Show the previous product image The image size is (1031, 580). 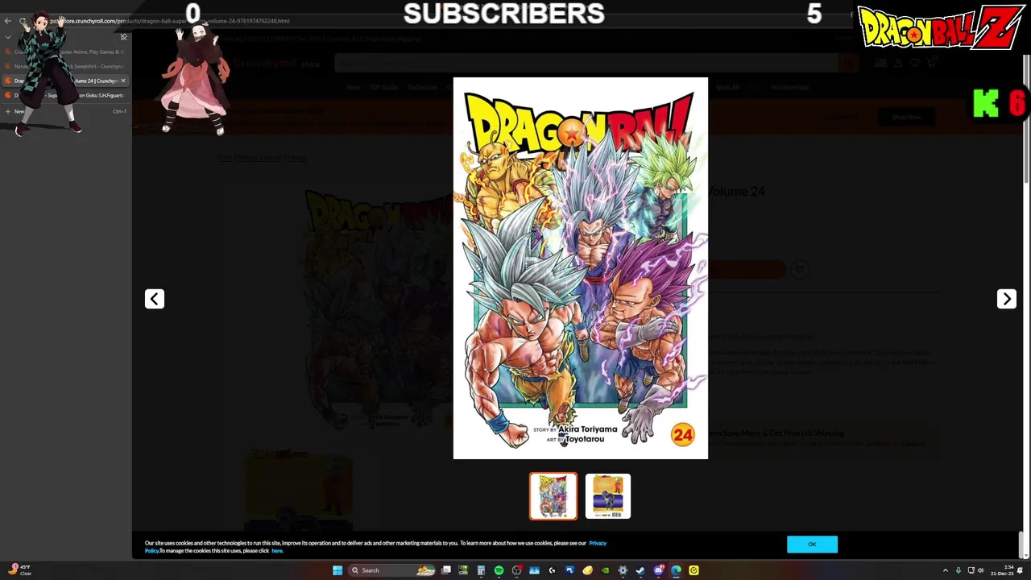155,299
